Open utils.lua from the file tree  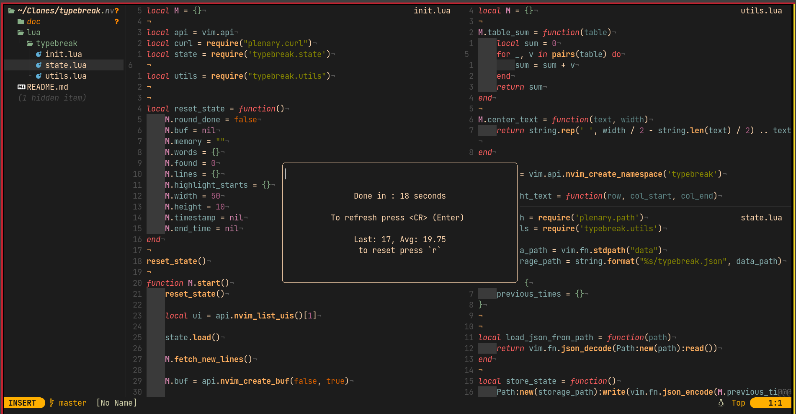tap(66, 76)
